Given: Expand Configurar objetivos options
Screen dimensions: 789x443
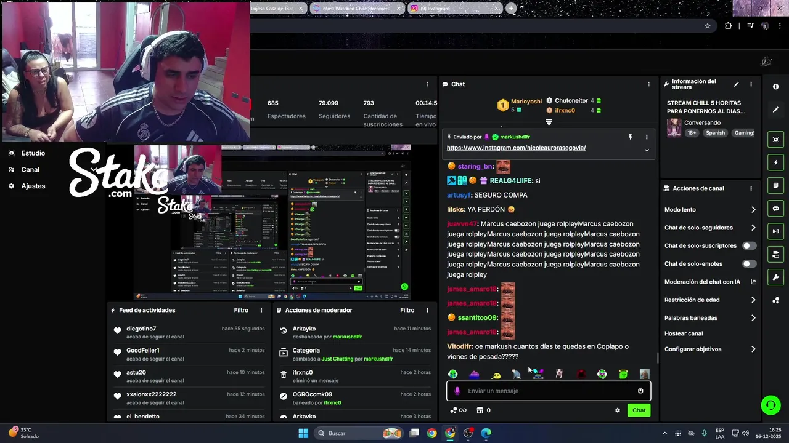Looking at the screenshot, I should 753,349.
